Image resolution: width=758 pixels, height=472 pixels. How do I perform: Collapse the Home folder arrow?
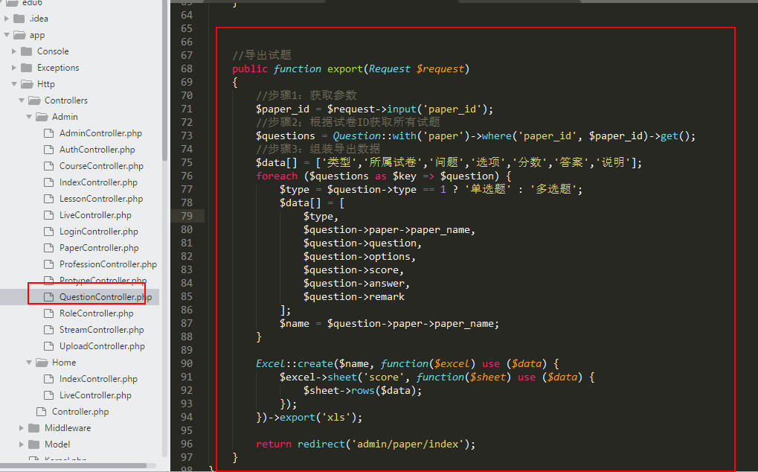tap(29, 363)
